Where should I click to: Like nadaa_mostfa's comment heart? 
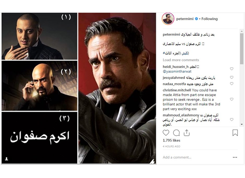point(232,84)
